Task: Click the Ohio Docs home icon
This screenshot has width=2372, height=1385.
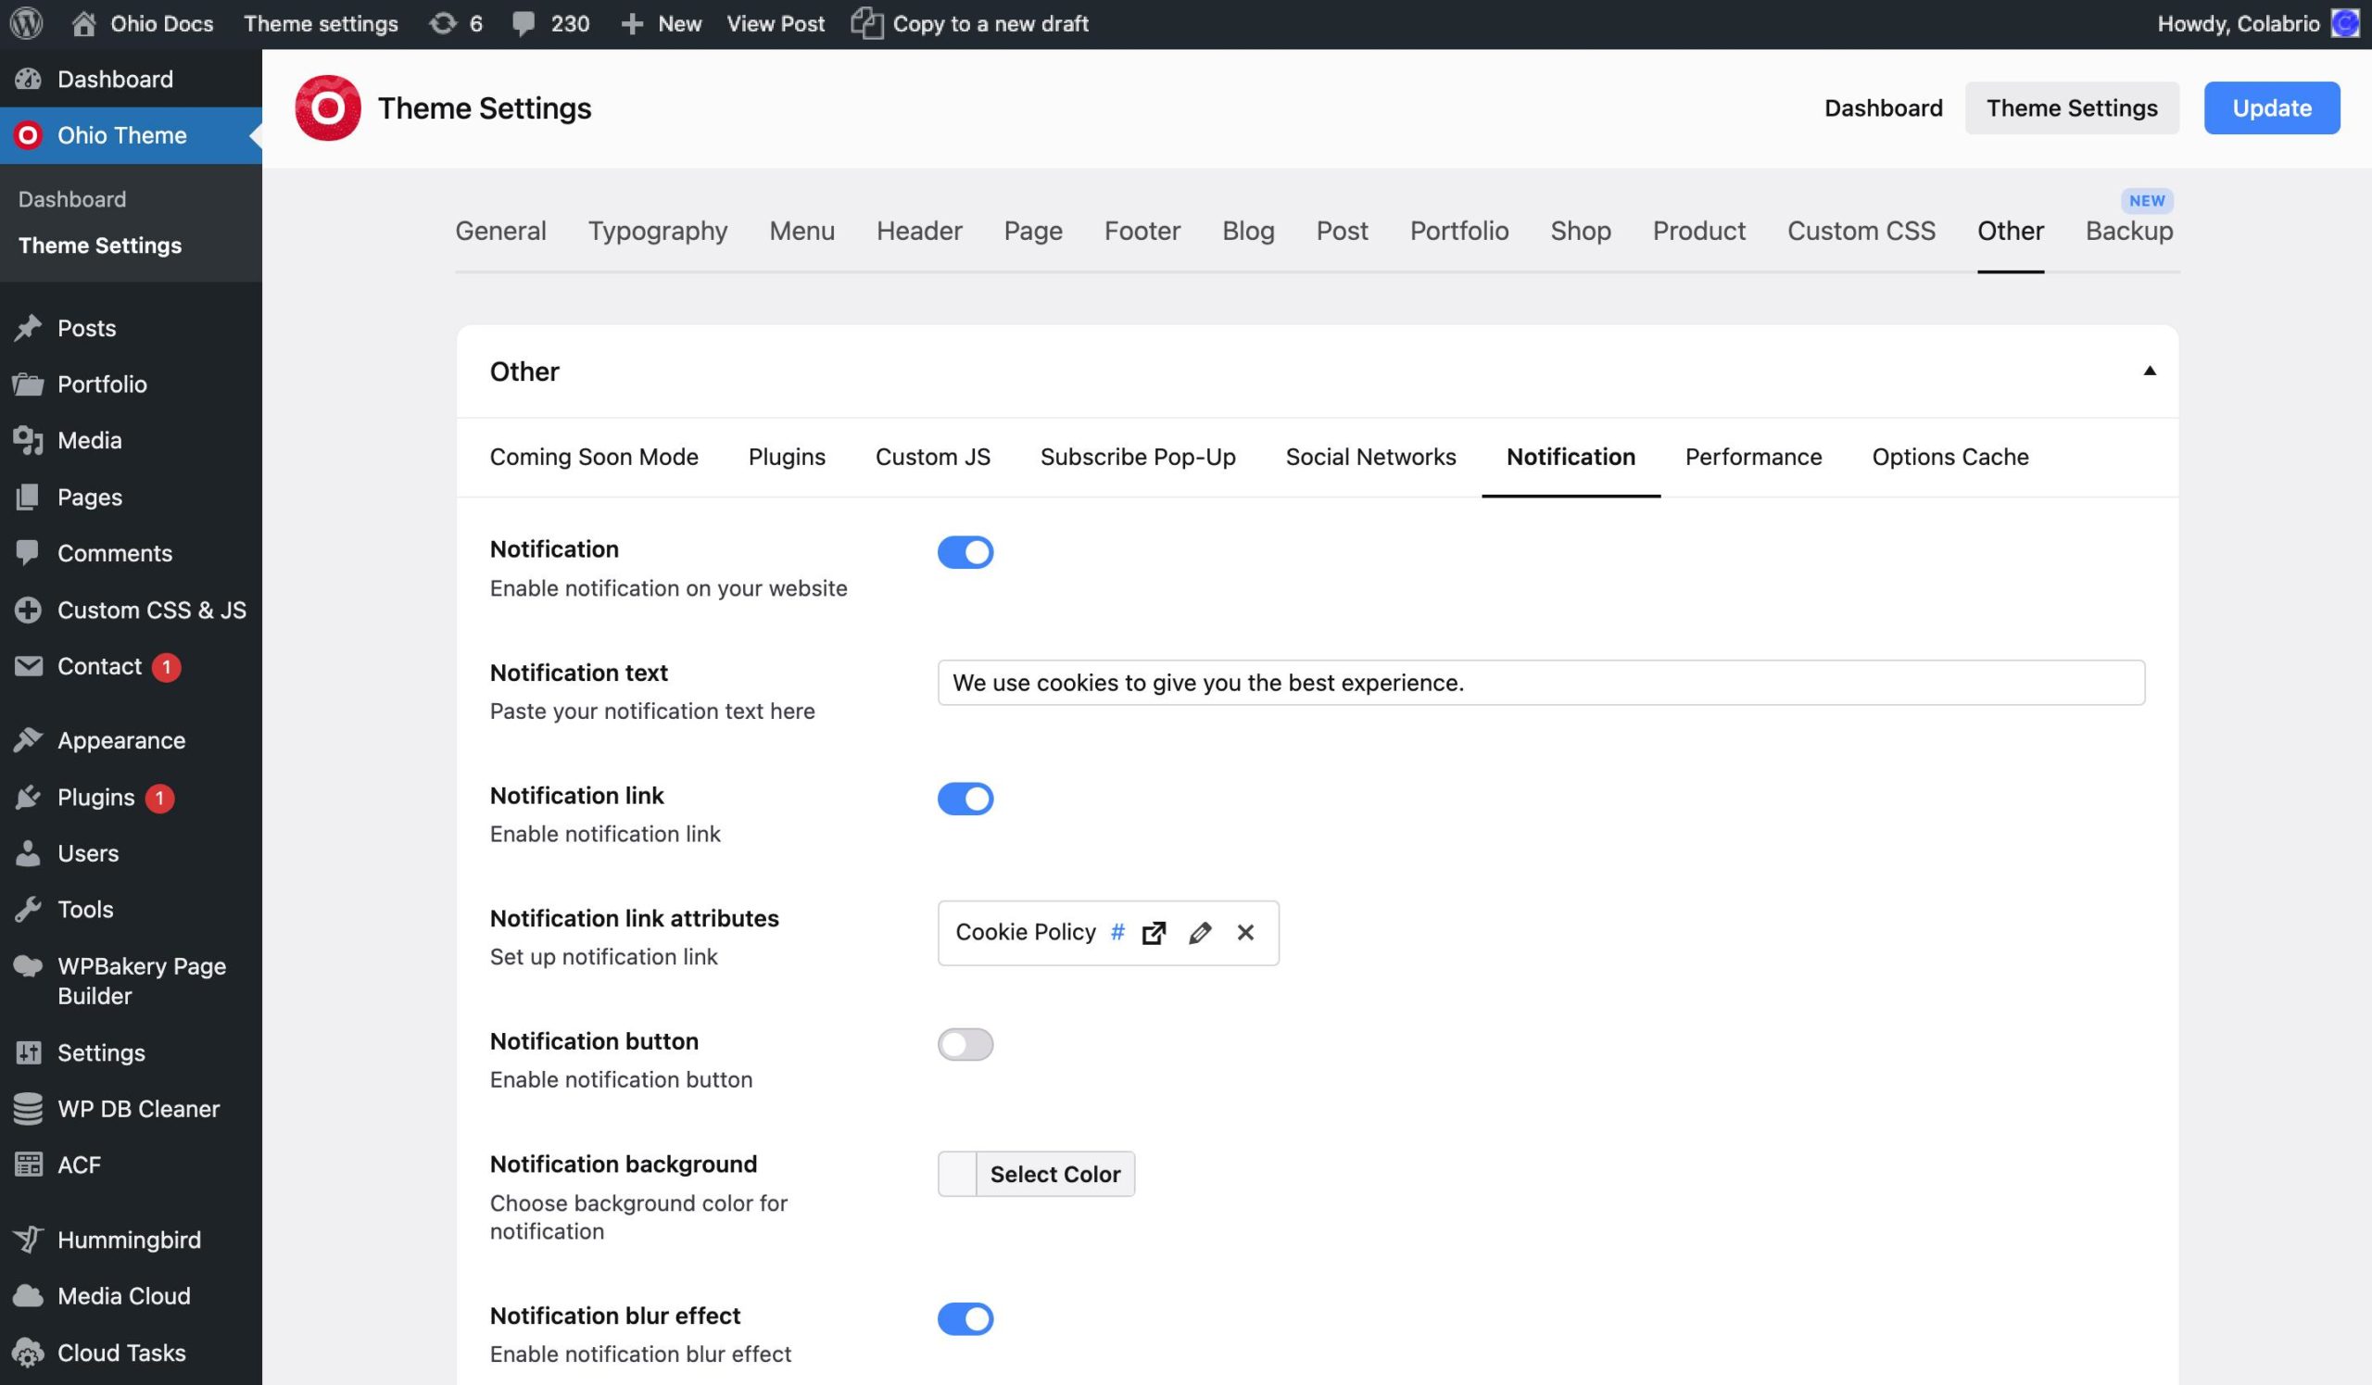Action: [83, 23]
